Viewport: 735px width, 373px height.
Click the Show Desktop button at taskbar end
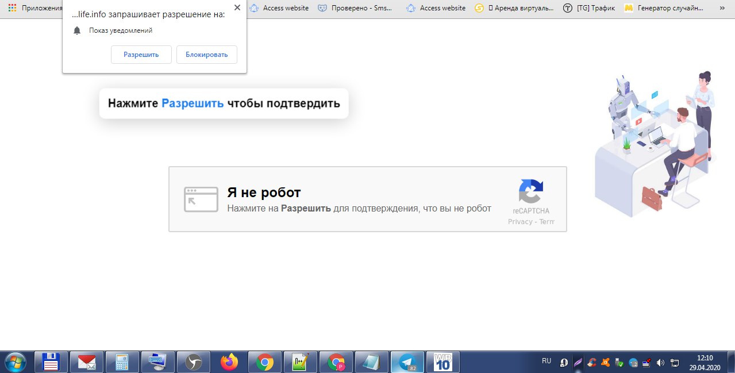pos(730,363)
